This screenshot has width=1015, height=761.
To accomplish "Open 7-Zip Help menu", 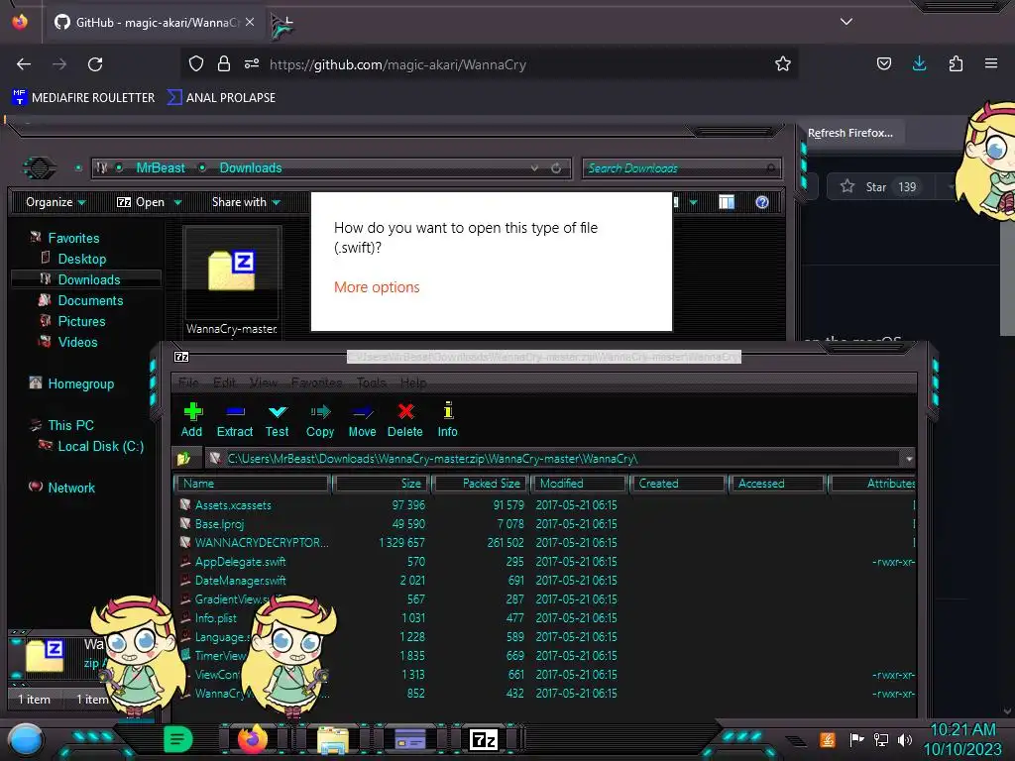I will pyautogui.click(x=413, y=383).
